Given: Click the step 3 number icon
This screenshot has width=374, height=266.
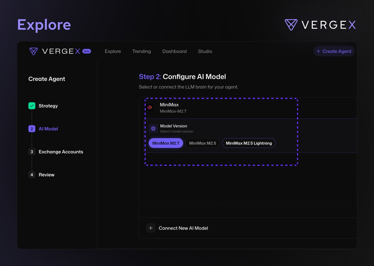Looking at the screenshot, I should 32,152.
